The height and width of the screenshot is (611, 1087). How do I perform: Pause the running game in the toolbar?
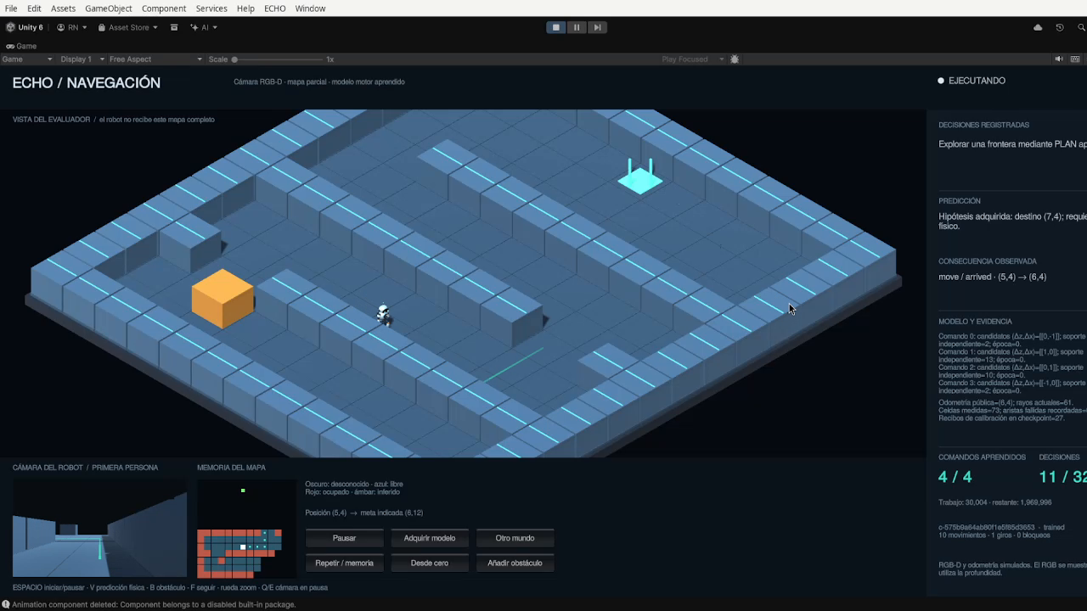point(577,27)
